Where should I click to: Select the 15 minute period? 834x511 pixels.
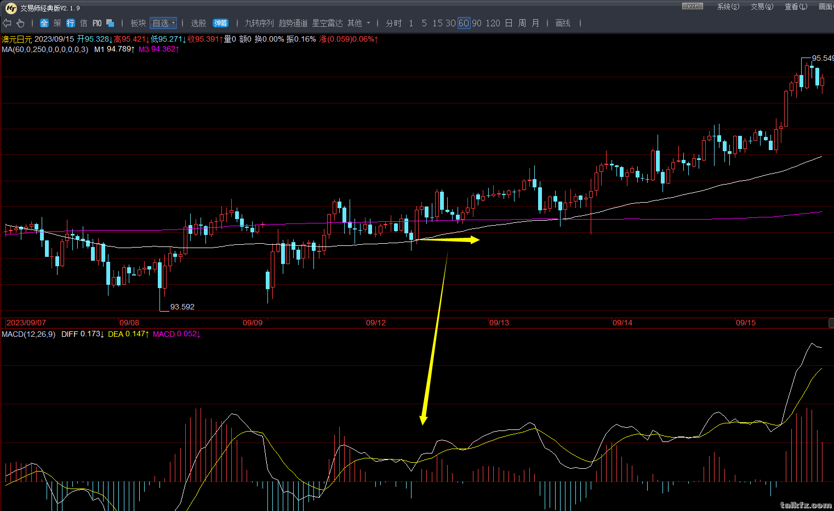(437, 23)
